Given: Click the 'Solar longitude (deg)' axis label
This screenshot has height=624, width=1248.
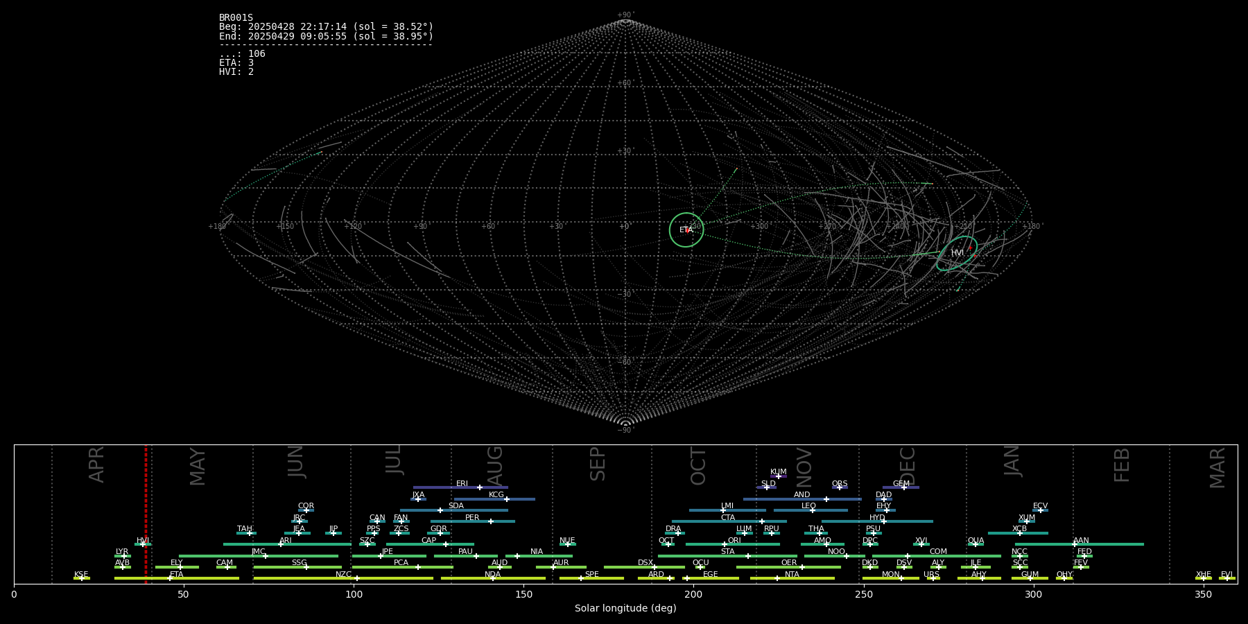Looking at the screenshot, I should (x=625, y=608).
